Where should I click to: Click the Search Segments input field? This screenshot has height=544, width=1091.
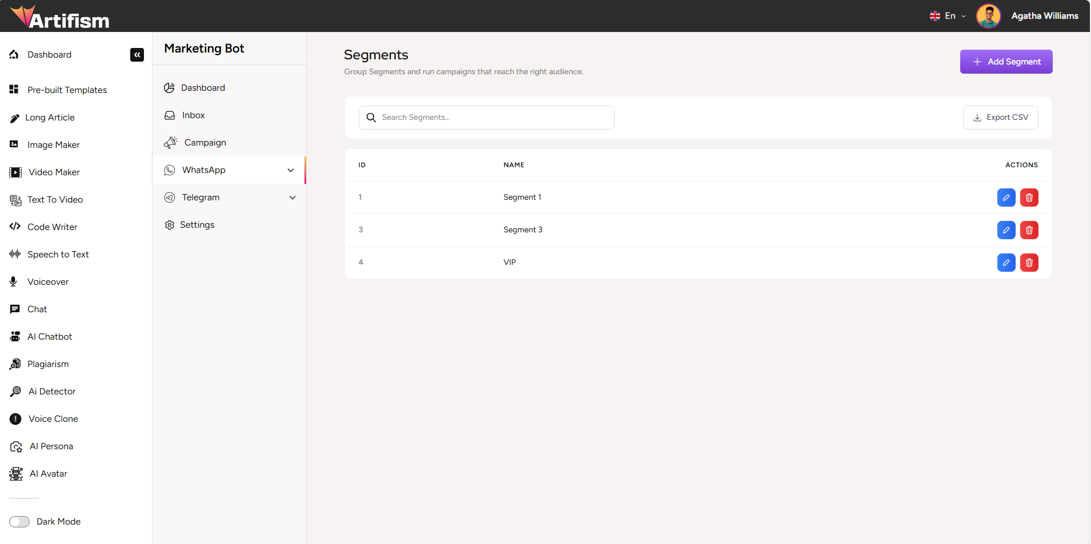486,117
